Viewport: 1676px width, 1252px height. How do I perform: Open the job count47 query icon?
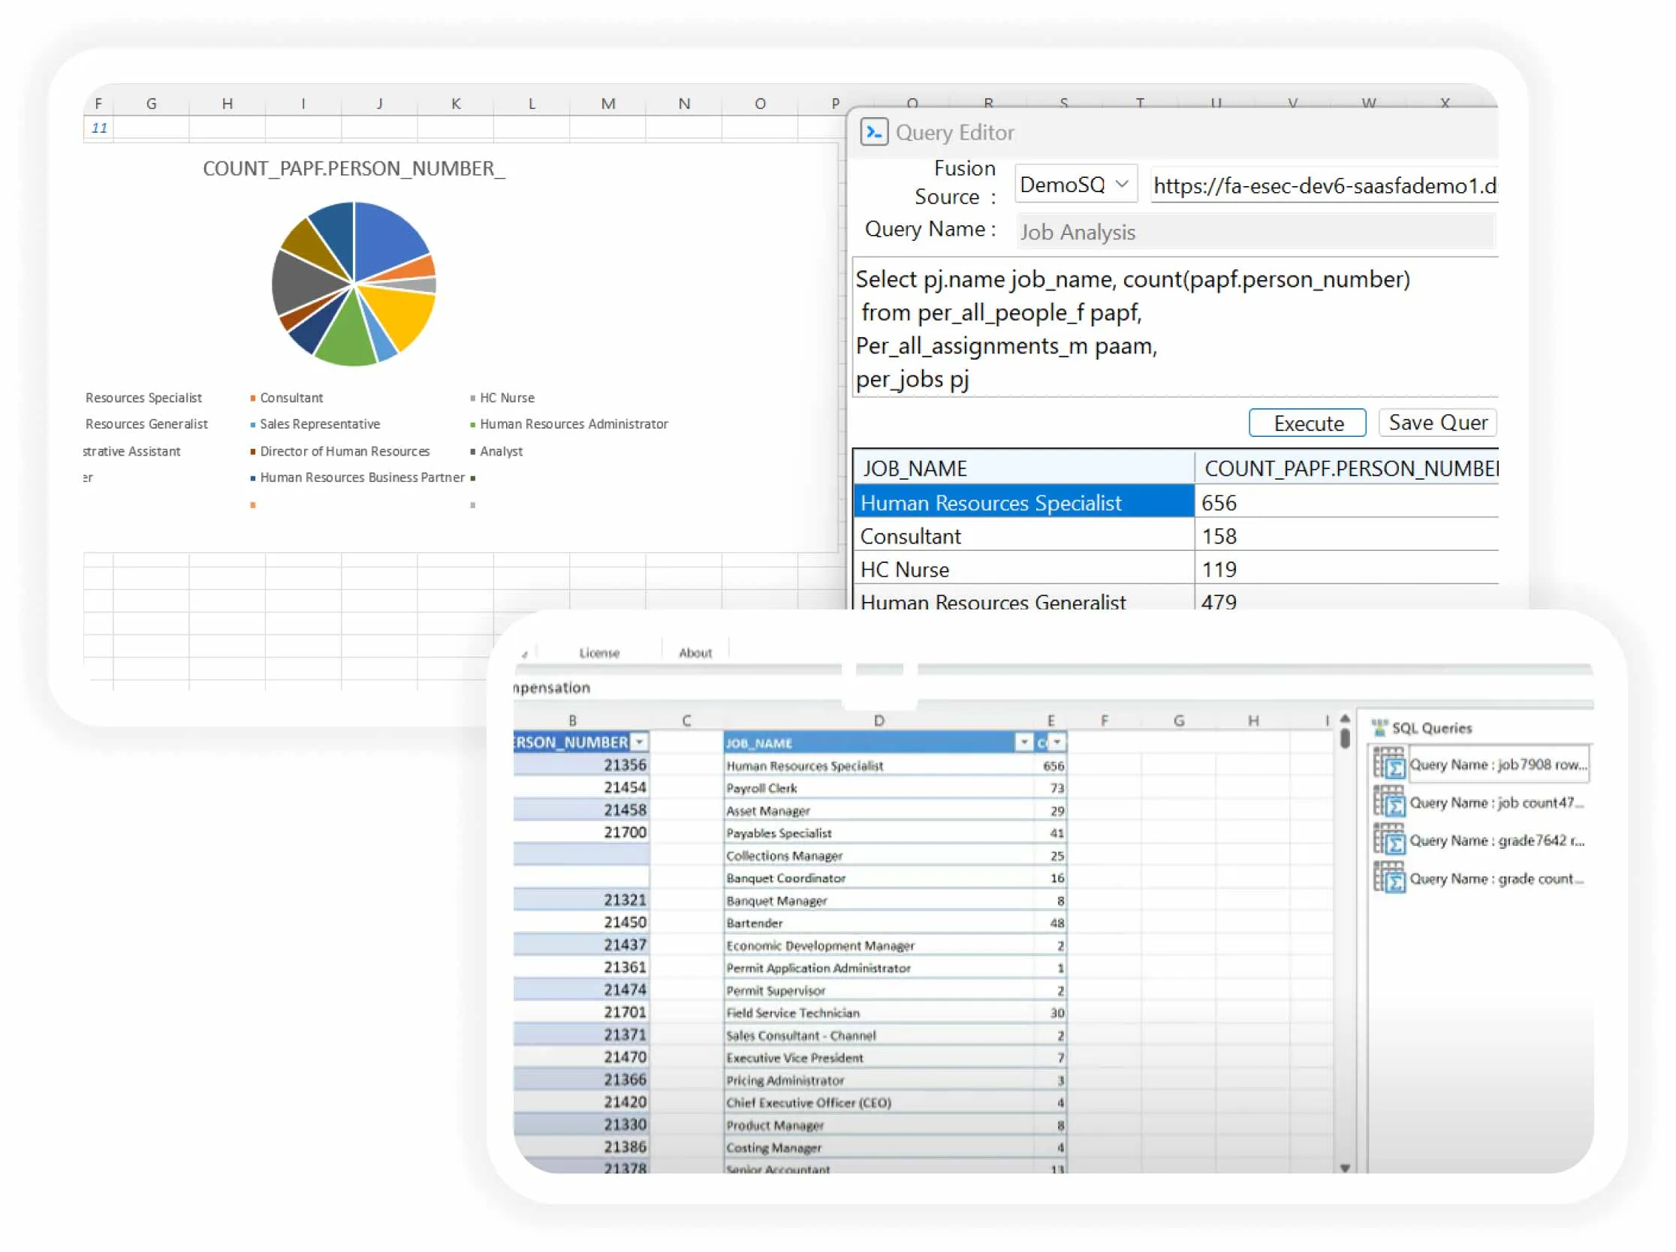(1389, 802)
